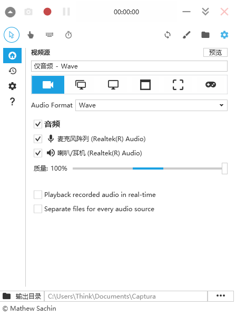Toggle keystrokes overlay keyboard icon

coord(50,35)
